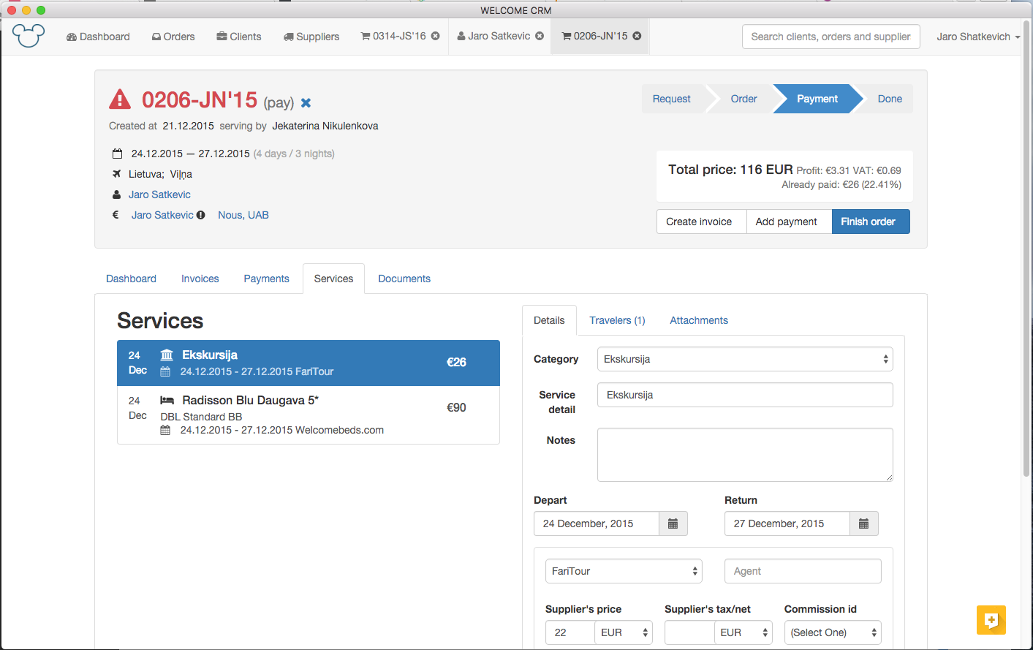Viewport: 1033px width, 650px height.
Task: Click the person icon beside Jaro Satkevic link
Action: click(x=116, y=194)
